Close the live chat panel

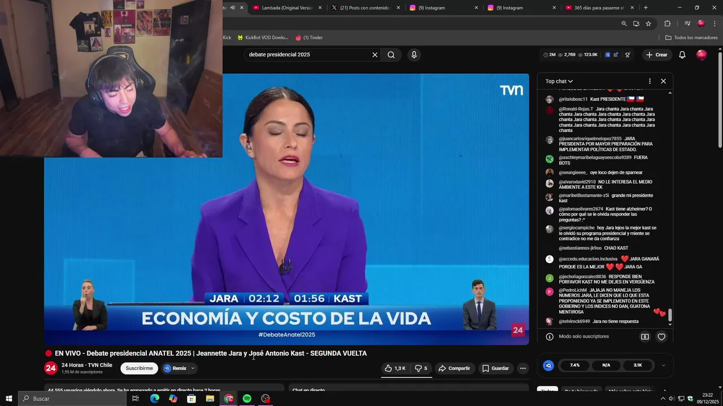point(663,81)
